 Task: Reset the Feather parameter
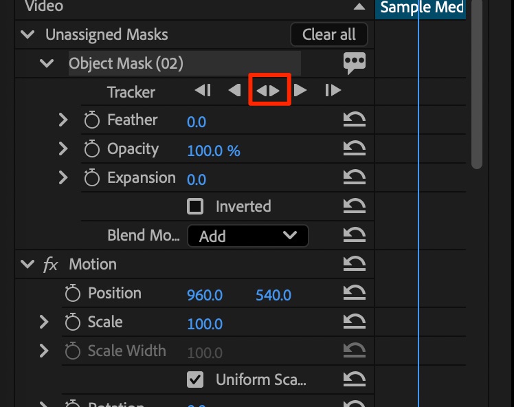click(354, 120)
